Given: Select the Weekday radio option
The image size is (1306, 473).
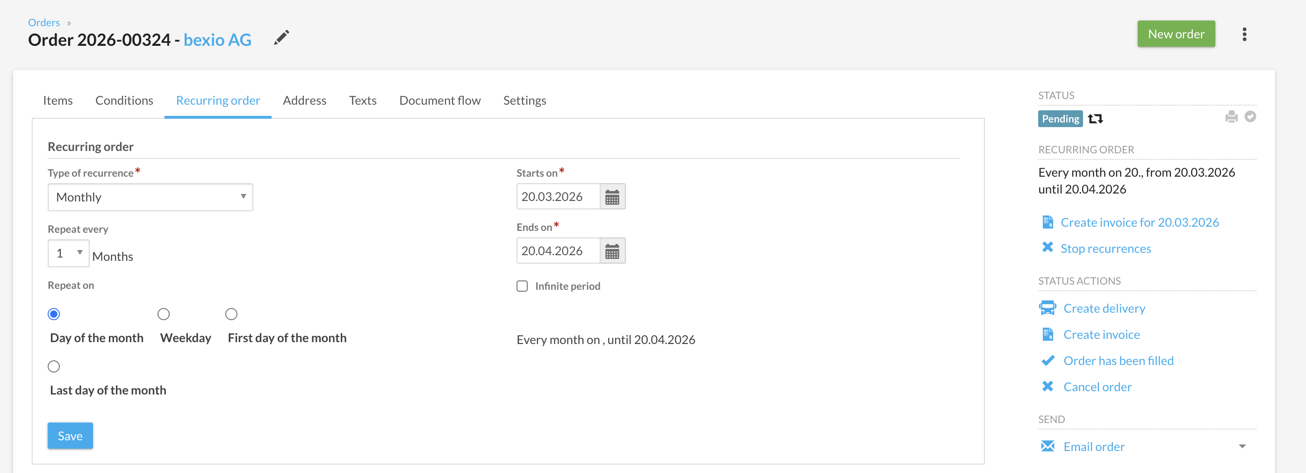Looking at the screenshot, I should pos(163,314).
